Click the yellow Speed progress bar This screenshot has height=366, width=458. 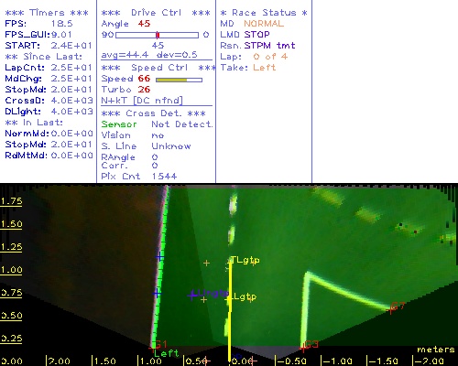(179, 80)
